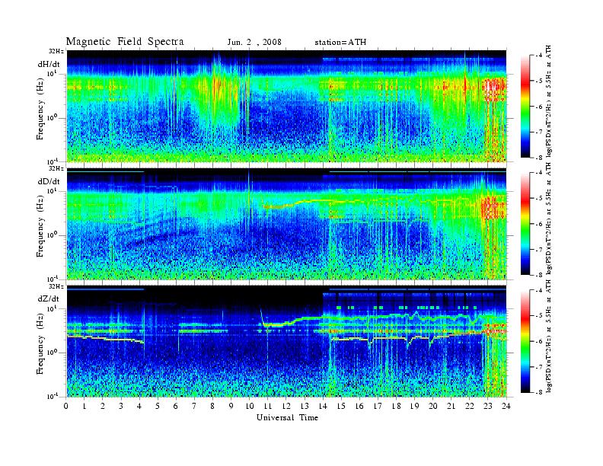Viewport: 603px width, 466px height.
Task: Click hour 20 on the Universal Time axis
Action: click(x=432, y=406)
